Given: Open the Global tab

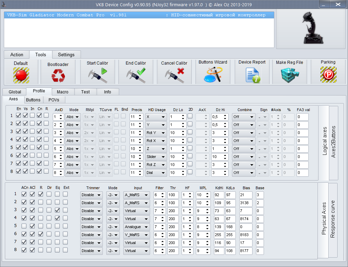Looking at the screenshot, I should [x=15, y=92].
